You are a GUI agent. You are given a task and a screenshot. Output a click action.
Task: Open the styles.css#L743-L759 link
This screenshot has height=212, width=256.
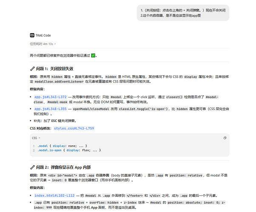pyautogui.click(x=74, y=128)
